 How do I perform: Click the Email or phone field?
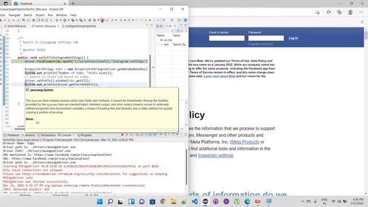[x=227, y=39]
